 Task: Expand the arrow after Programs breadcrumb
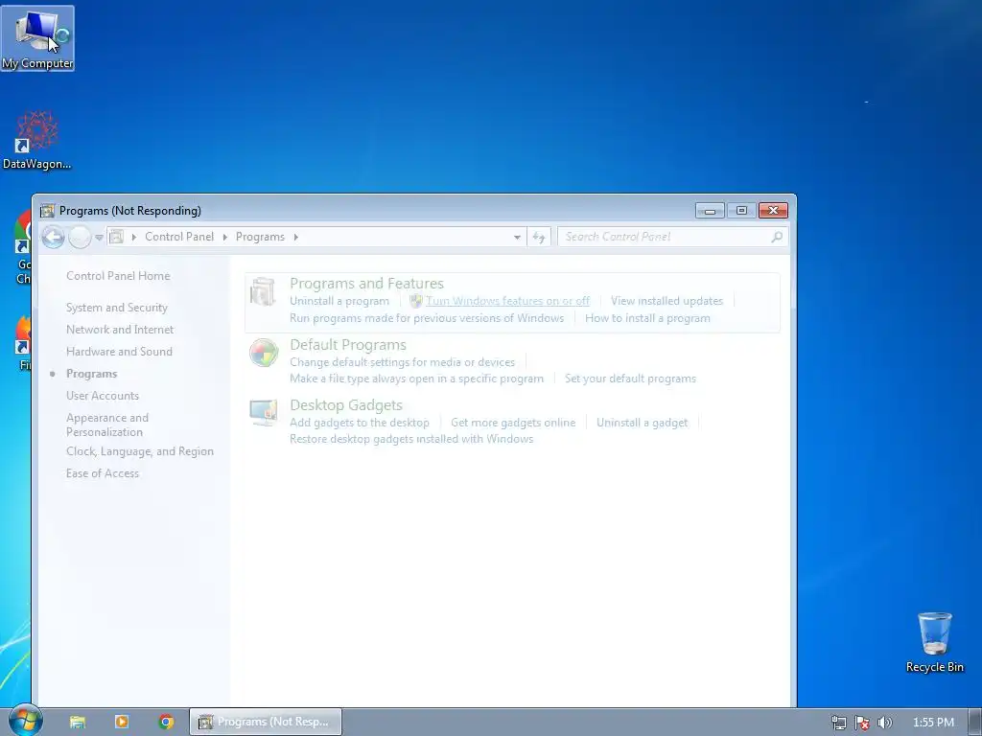(295, 237)
